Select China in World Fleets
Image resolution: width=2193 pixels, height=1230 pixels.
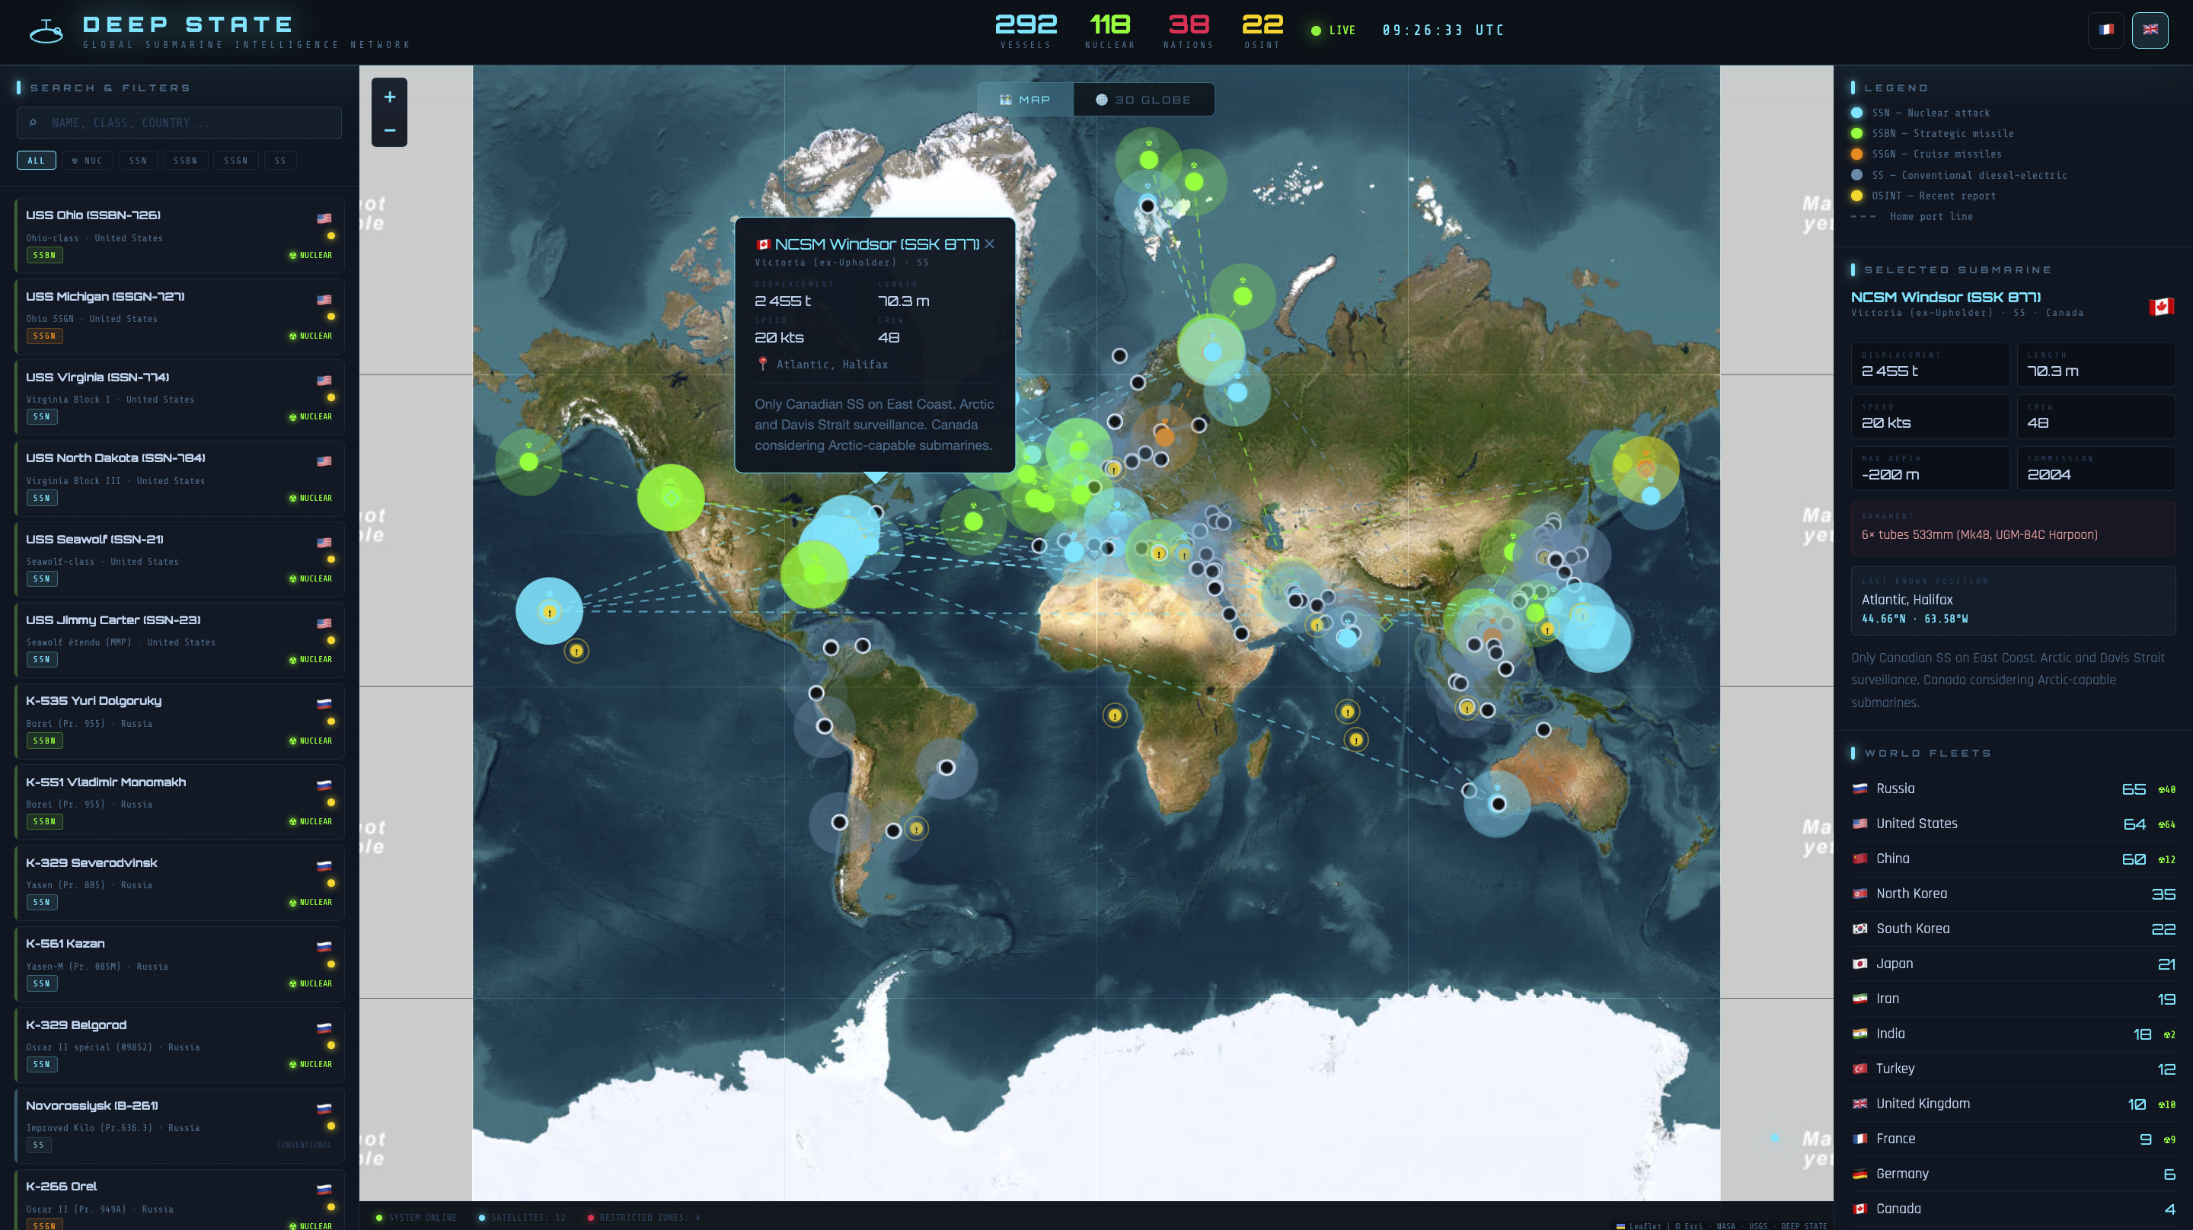[2013, 859]
